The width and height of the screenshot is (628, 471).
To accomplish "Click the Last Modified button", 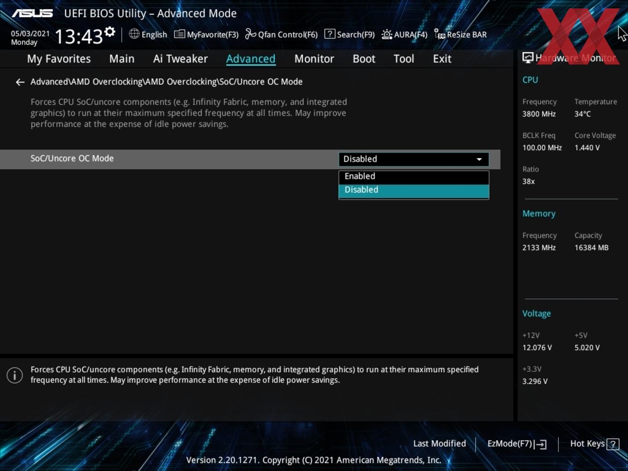I will (440, 444).
